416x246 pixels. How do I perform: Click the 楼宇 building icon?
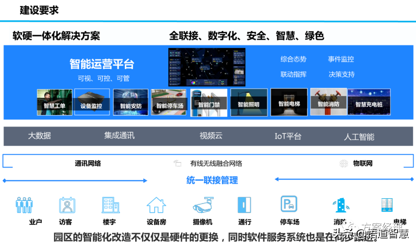[x=111, y=205]
